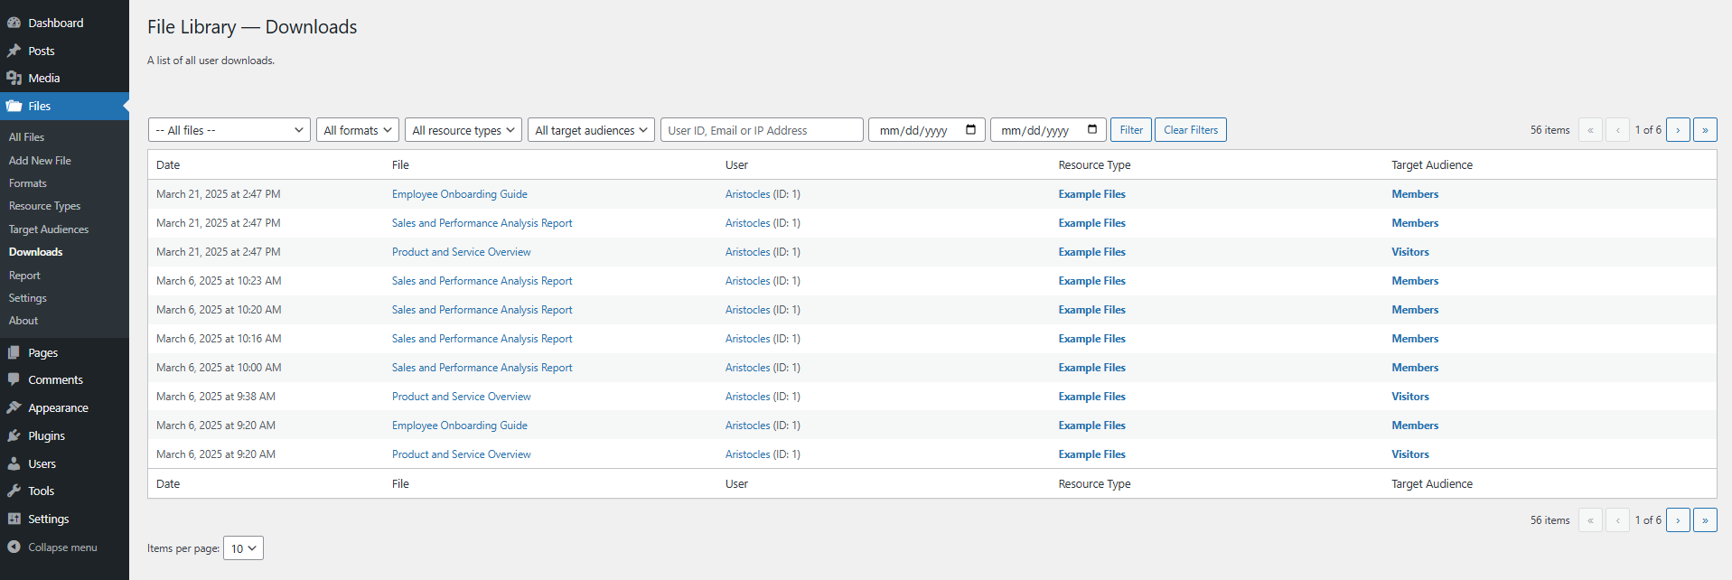The height and width of the screenshot is (580, 1732).
Task: Open the All files dropdown
Action: 229,130
